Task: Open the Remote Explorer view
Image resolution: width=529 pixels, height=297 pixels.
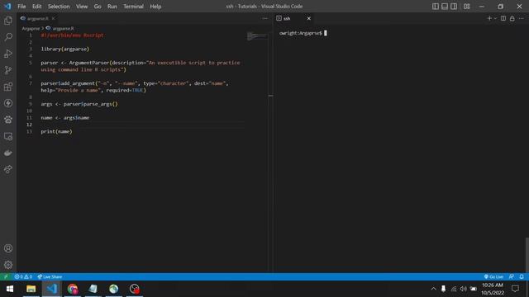Action: tap(8, 136)
